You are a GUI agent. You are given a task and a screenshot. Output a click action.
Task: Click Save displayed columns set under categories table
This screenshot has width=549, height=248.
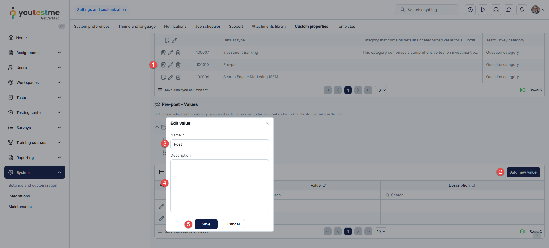point(186,90)
